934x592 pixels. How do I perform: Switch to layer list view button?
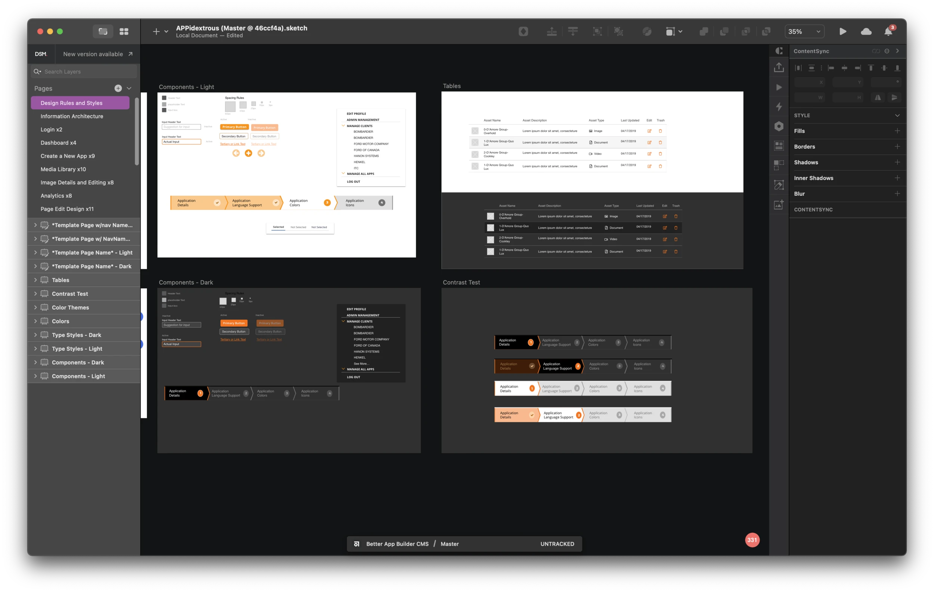click(x=103, y=32)
